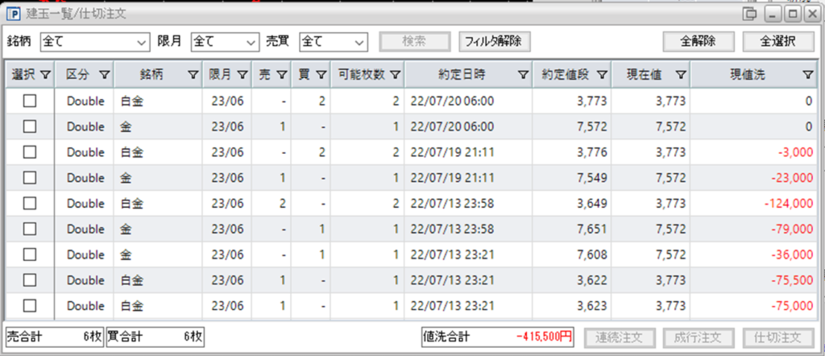Image resolution: width=825 pixels, height=356 pixels.
Task: Click the 検索 search button
Action: click(416, 42)
